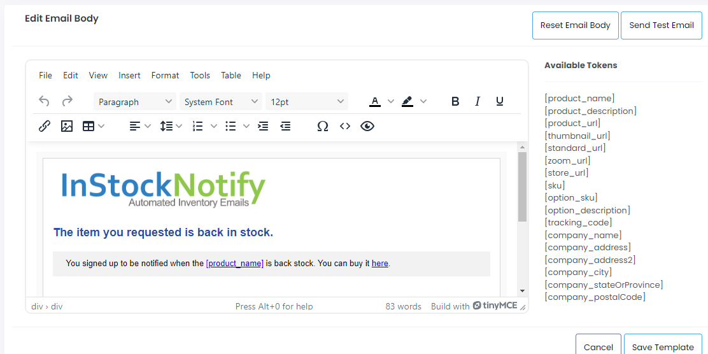Apply the text color button

coord(375,101)
